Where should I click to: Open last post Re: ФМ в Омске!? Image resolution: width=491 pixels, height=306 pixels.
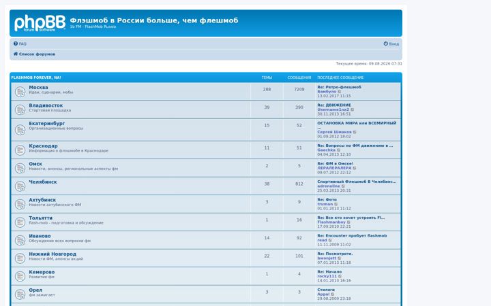click(336, 164)
